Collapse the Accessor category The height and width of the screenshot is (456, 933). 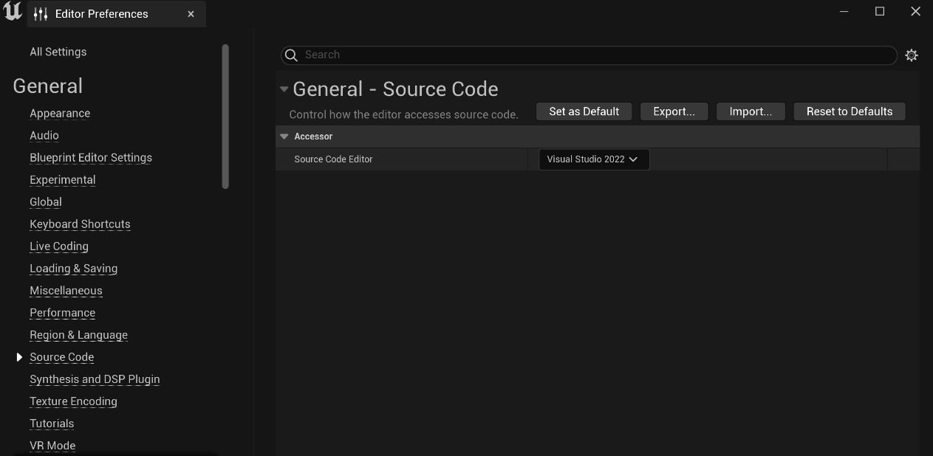click(x=284, y=137)
